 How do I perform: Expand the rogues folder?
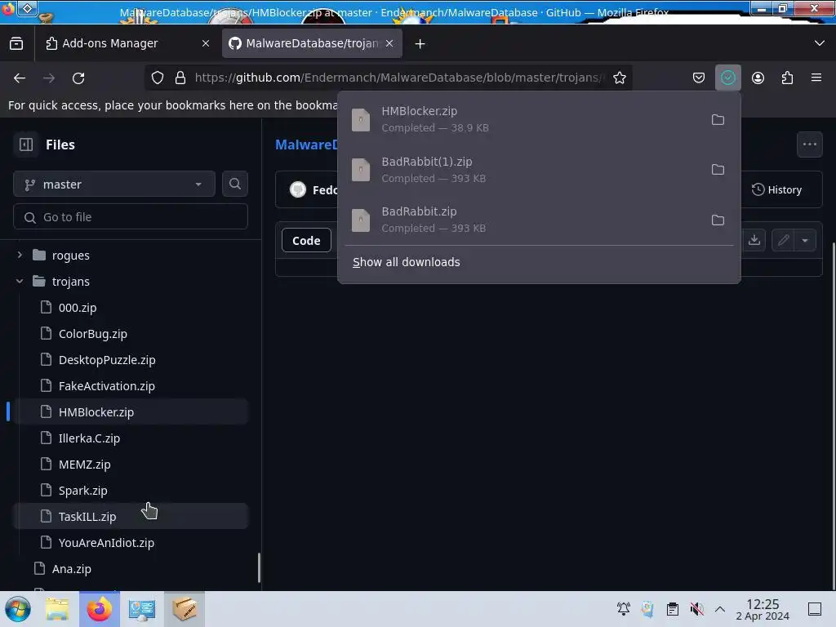[x=20, y=255]
